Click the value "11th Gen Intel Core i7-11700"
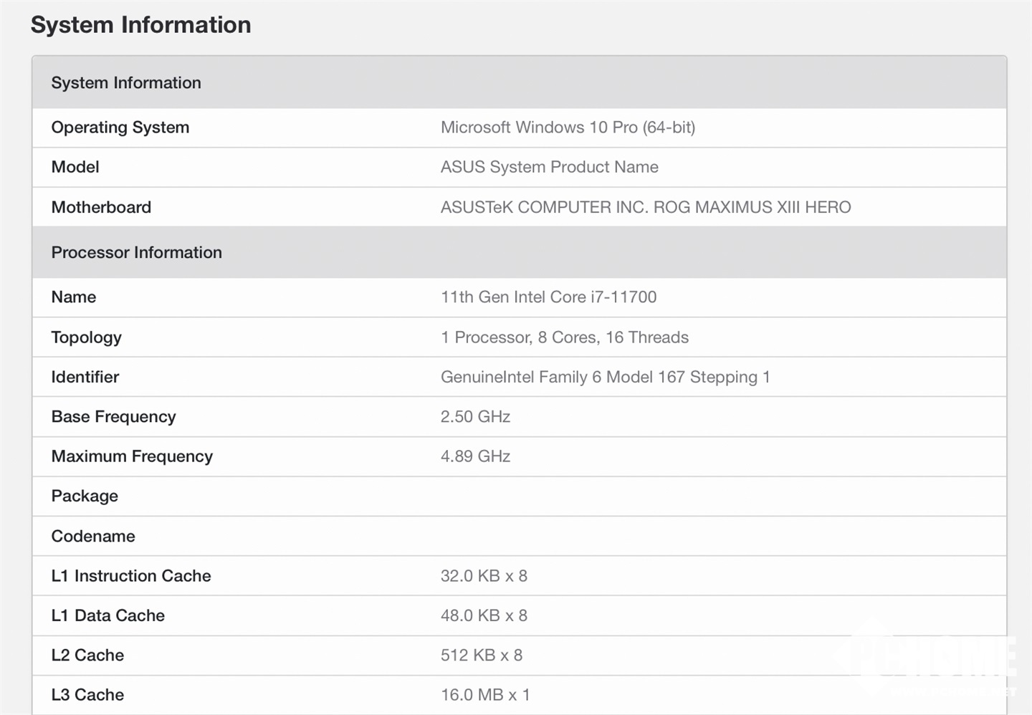1032x715 pixels. click(548, 297)
